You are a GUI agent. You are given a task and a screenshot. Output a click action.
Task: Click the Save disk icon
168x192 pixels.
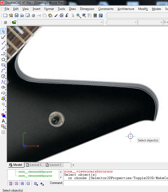coord(17,16)
